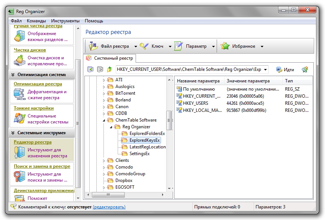Open the Файл реестра dropdown arrow

pos(136,46)
